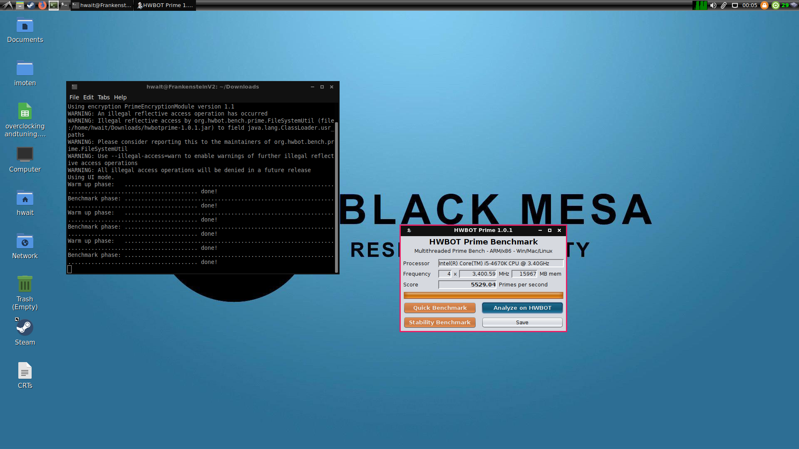Click the 'HWBOT Prime Benchmark' heading
Viewport: 799px width, 449px height.
pos(483,242)
